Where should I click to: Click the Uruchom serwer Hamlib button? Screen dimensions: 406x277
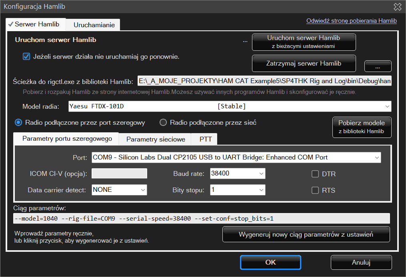304,42
